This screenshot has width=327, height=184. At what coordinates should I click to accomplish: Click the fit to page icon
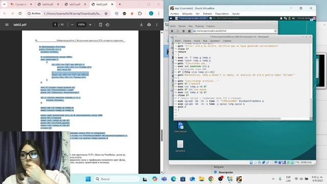(x=100, y=25)
